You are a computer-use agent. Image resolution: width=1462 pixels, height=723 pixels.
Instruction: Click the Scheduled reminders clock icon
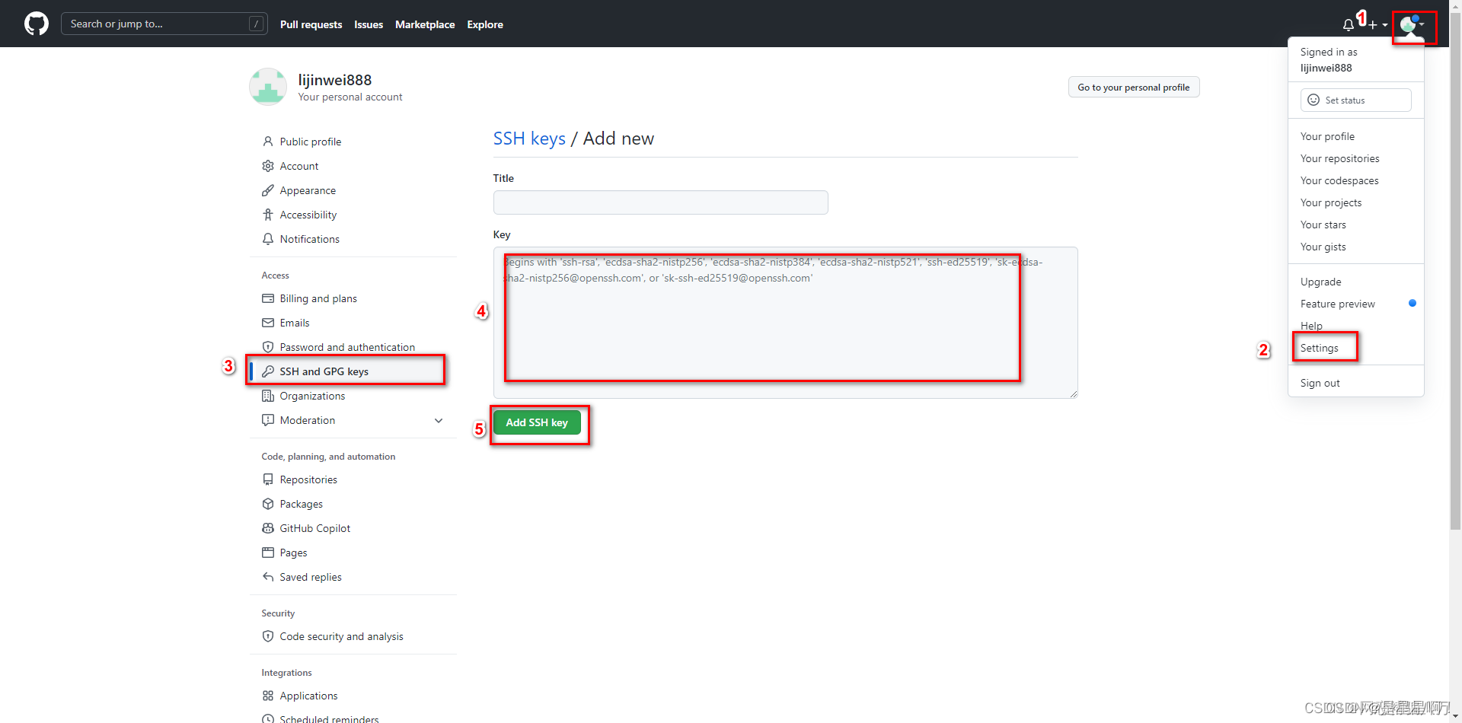(x=268, y=718)
